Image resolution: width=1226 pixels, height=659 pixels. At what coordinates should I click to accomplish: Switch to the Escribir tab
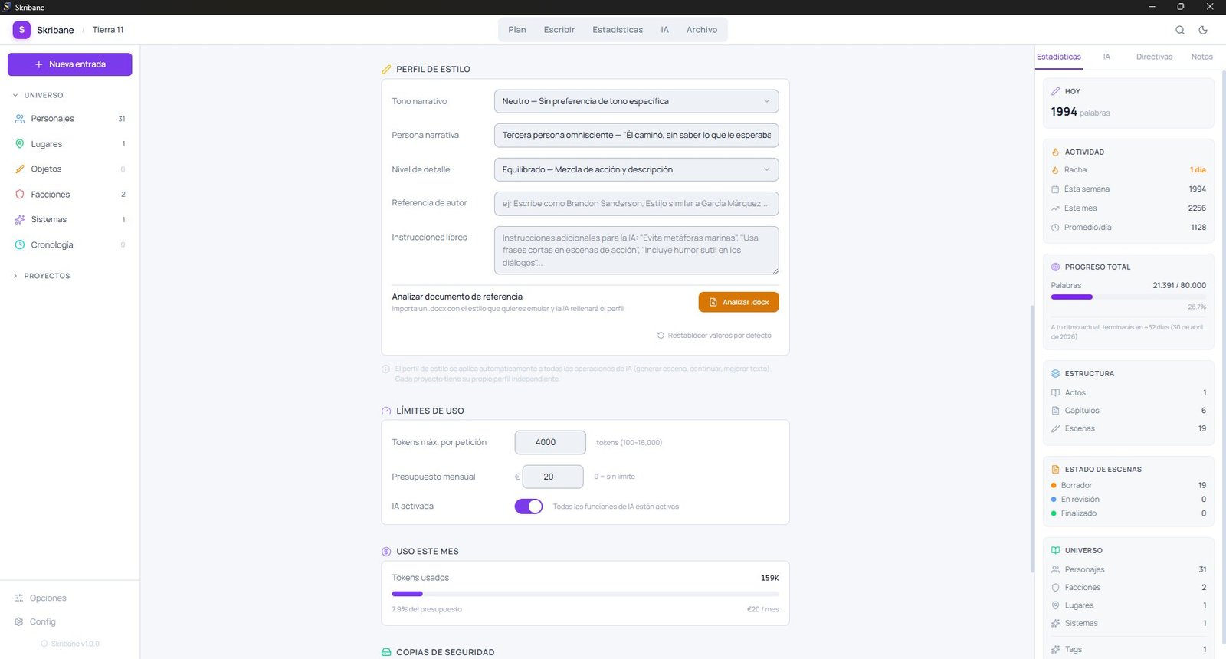[559, 30]
